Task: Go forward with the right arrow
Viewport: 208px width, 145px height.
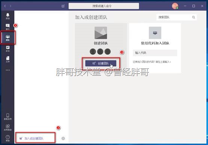Action: pos(11,6)
